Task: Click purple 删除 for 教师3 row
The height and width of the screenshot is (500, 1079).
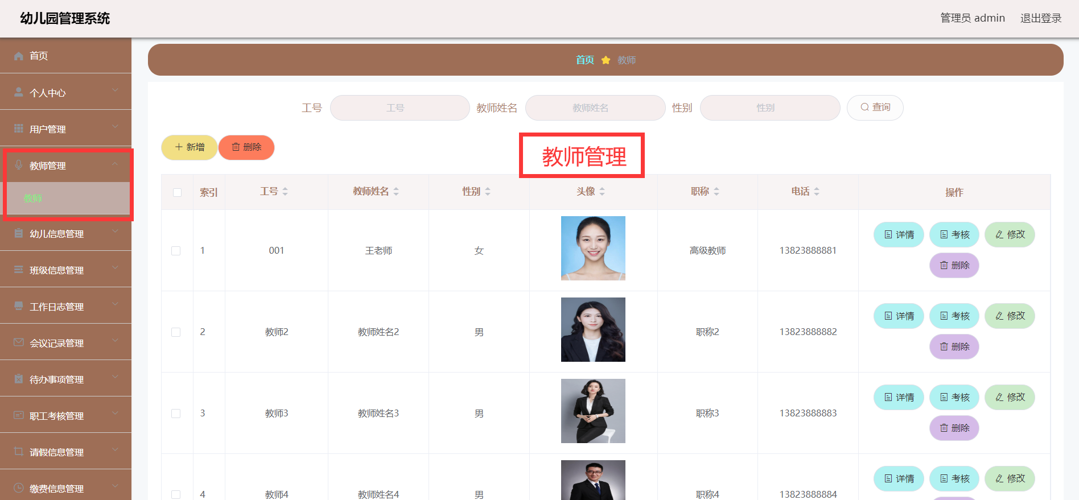Action: [x=954, y=428]
